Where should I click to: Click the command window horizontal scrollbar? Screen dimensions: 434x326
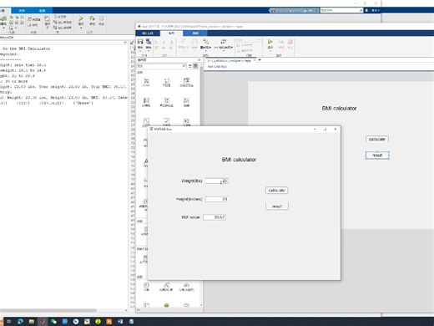[48, 310]
